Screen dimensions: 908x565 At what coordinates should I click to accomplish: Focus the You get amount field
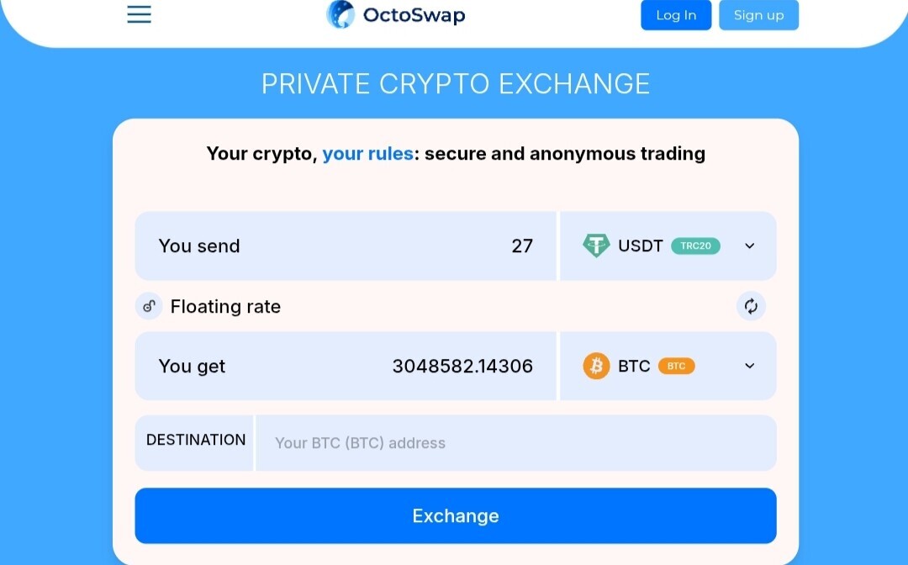[346, 366]
